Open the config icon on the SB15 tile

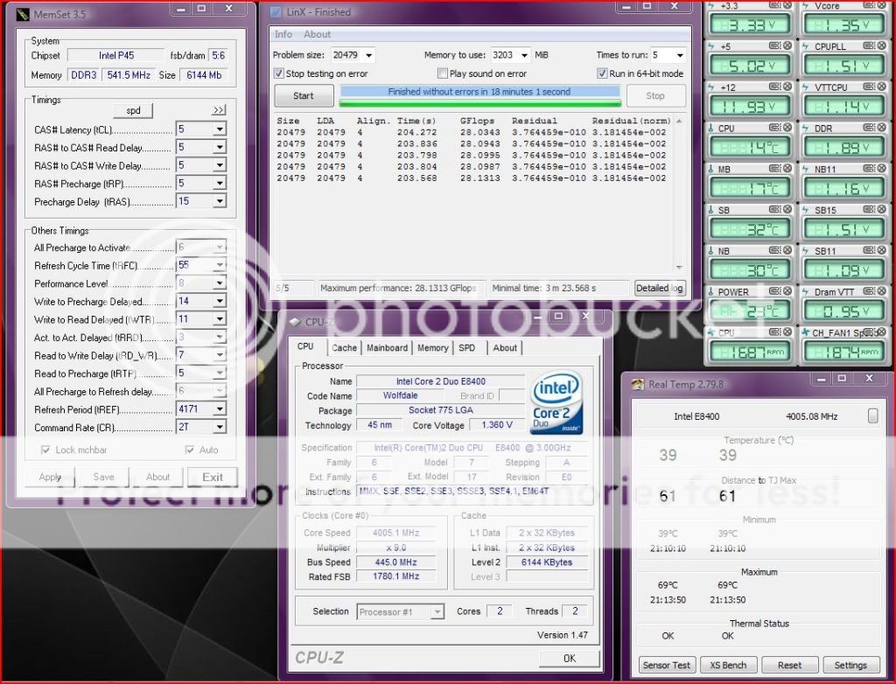[869, 210]
